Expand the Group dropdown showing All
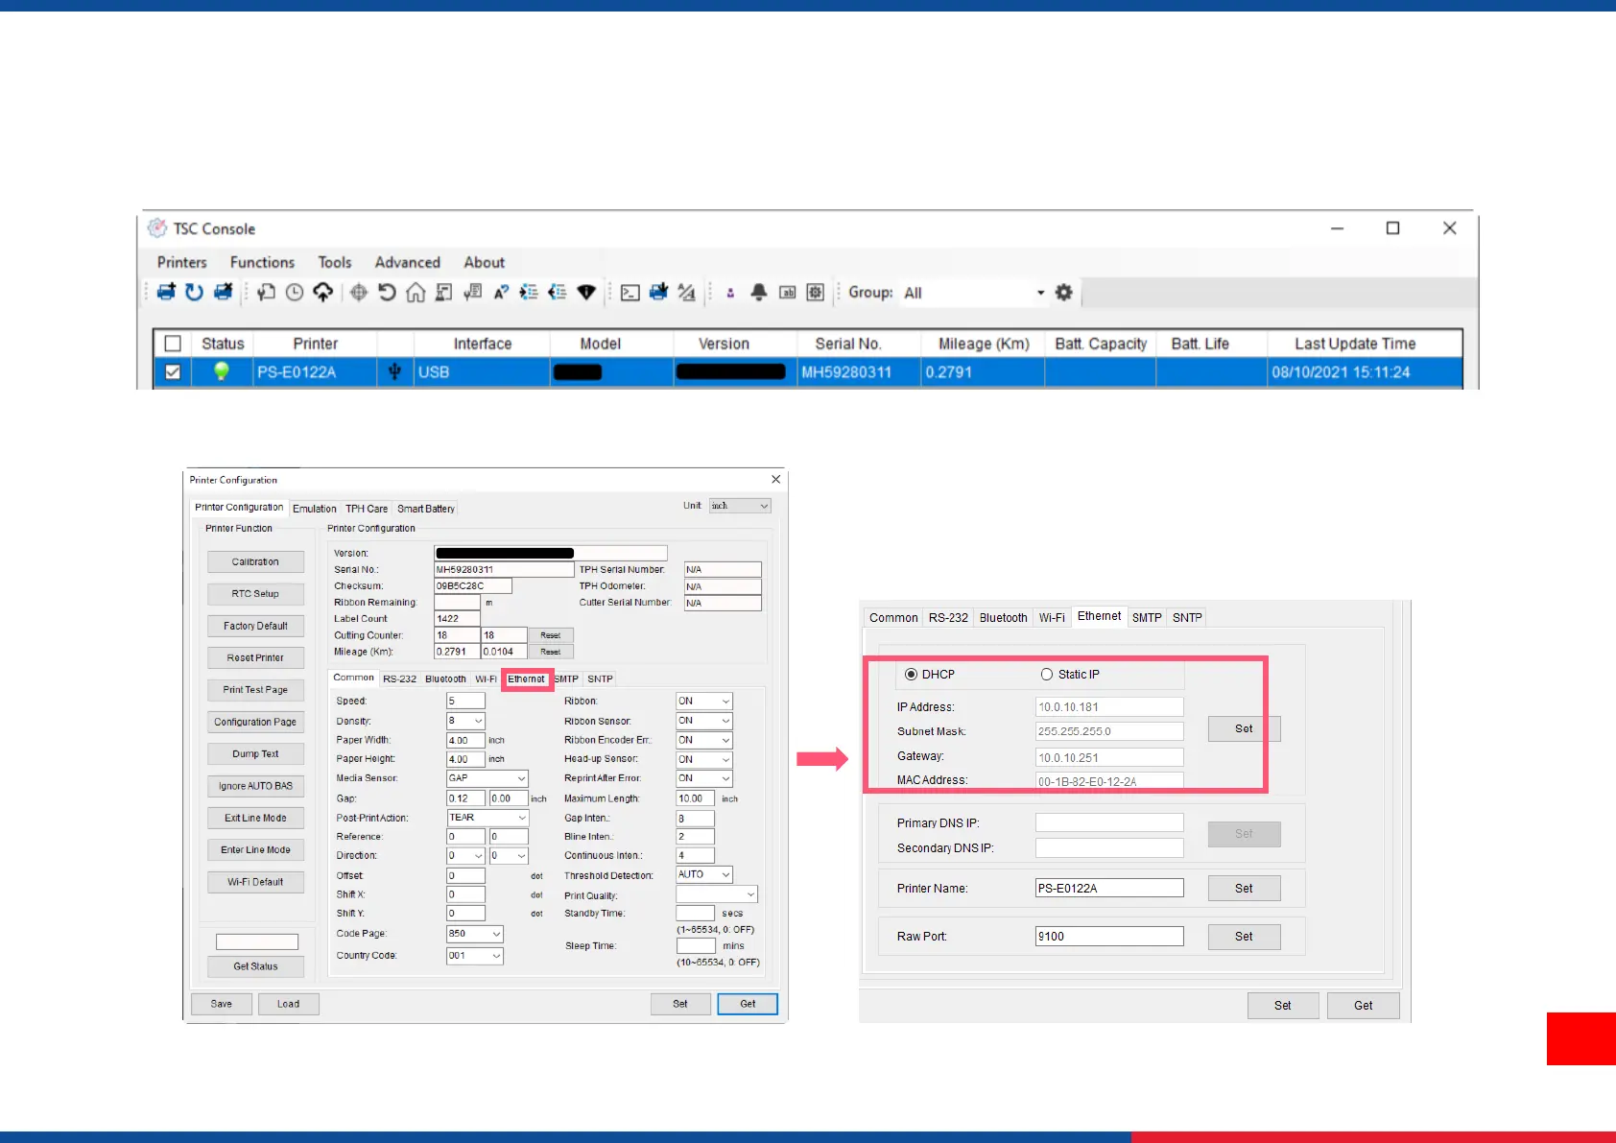This screenshot has height=1143, width=1616. (x=1039, y=293)
